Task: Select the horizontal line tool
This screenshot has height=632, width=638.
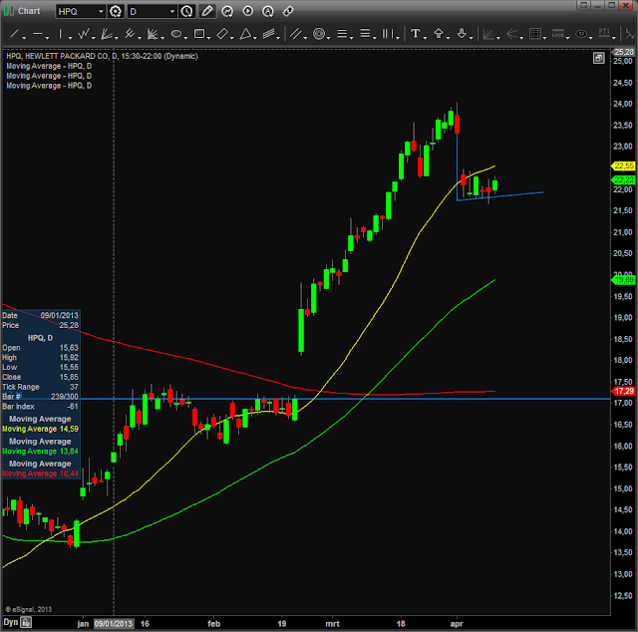Action: [x=38, y=34]
